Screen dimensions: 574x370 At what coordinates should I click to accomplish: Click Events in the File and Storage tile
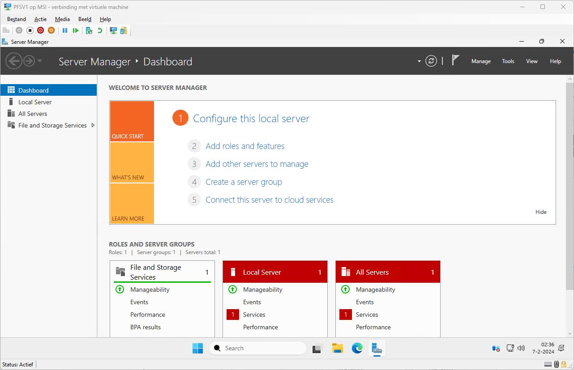[139, 302]
